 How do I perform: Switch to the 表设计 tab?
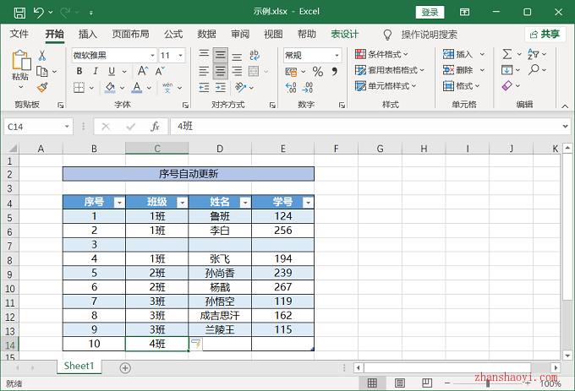click(x=344, y=34)
